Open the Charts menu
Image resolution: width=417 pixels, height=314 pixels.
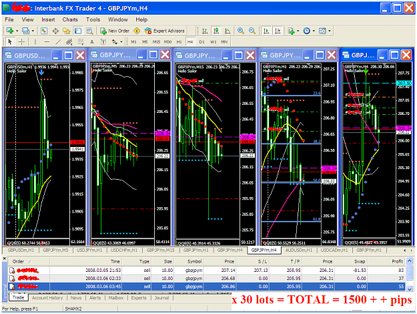70,19
